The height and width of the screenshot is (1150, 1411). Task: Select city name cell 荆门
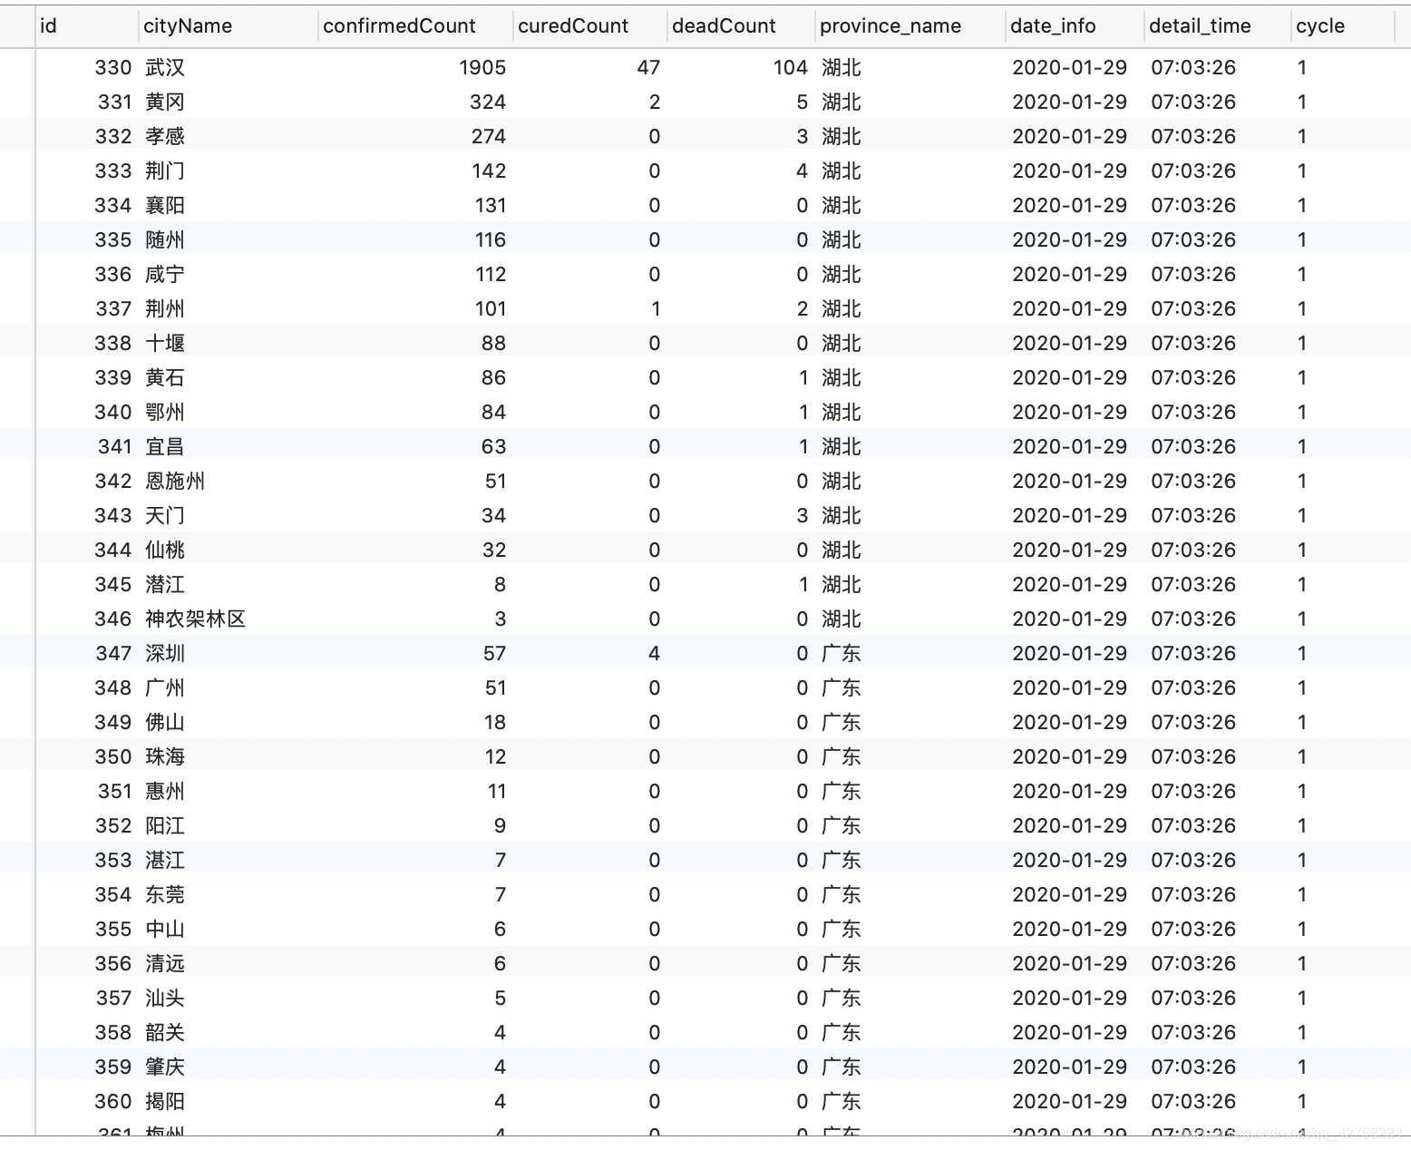165,171
